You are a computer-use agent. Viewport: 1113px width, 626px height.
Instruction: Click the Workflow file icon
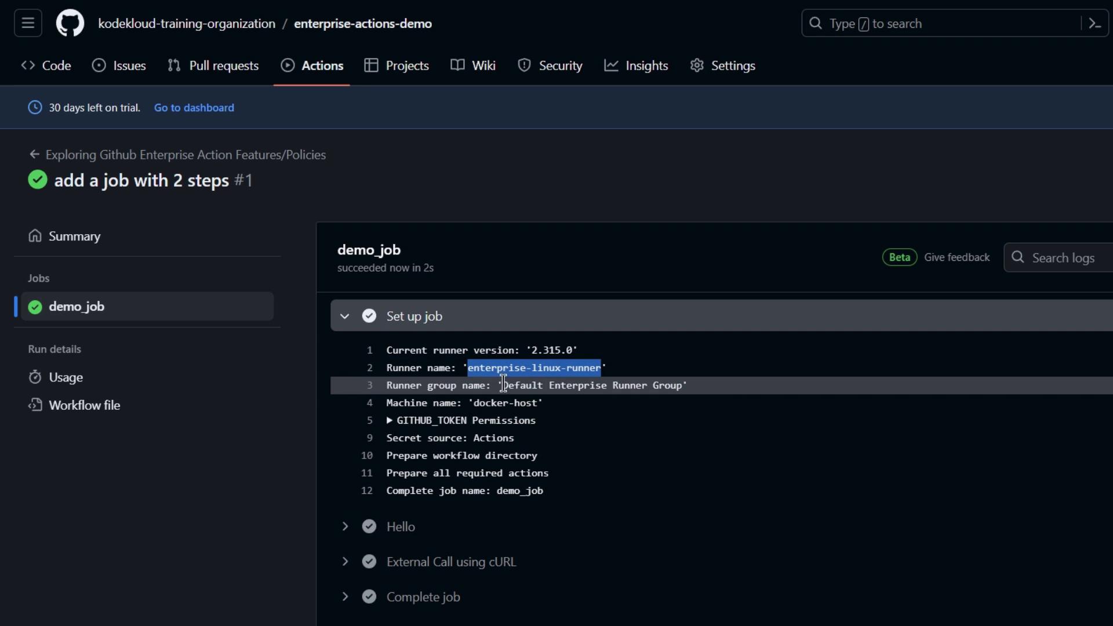click(x=35, y=405)
